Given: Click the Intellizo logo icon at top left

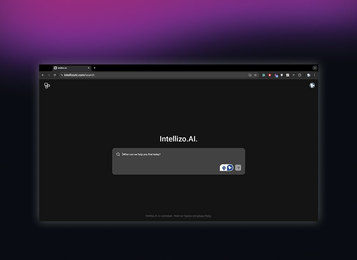Looking at the screenshot, I should (47, 86).
